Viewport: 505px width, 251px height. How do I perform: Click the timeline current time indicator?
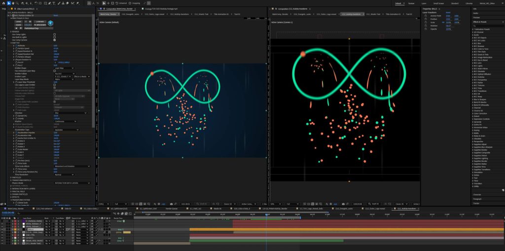coord(266,215)
